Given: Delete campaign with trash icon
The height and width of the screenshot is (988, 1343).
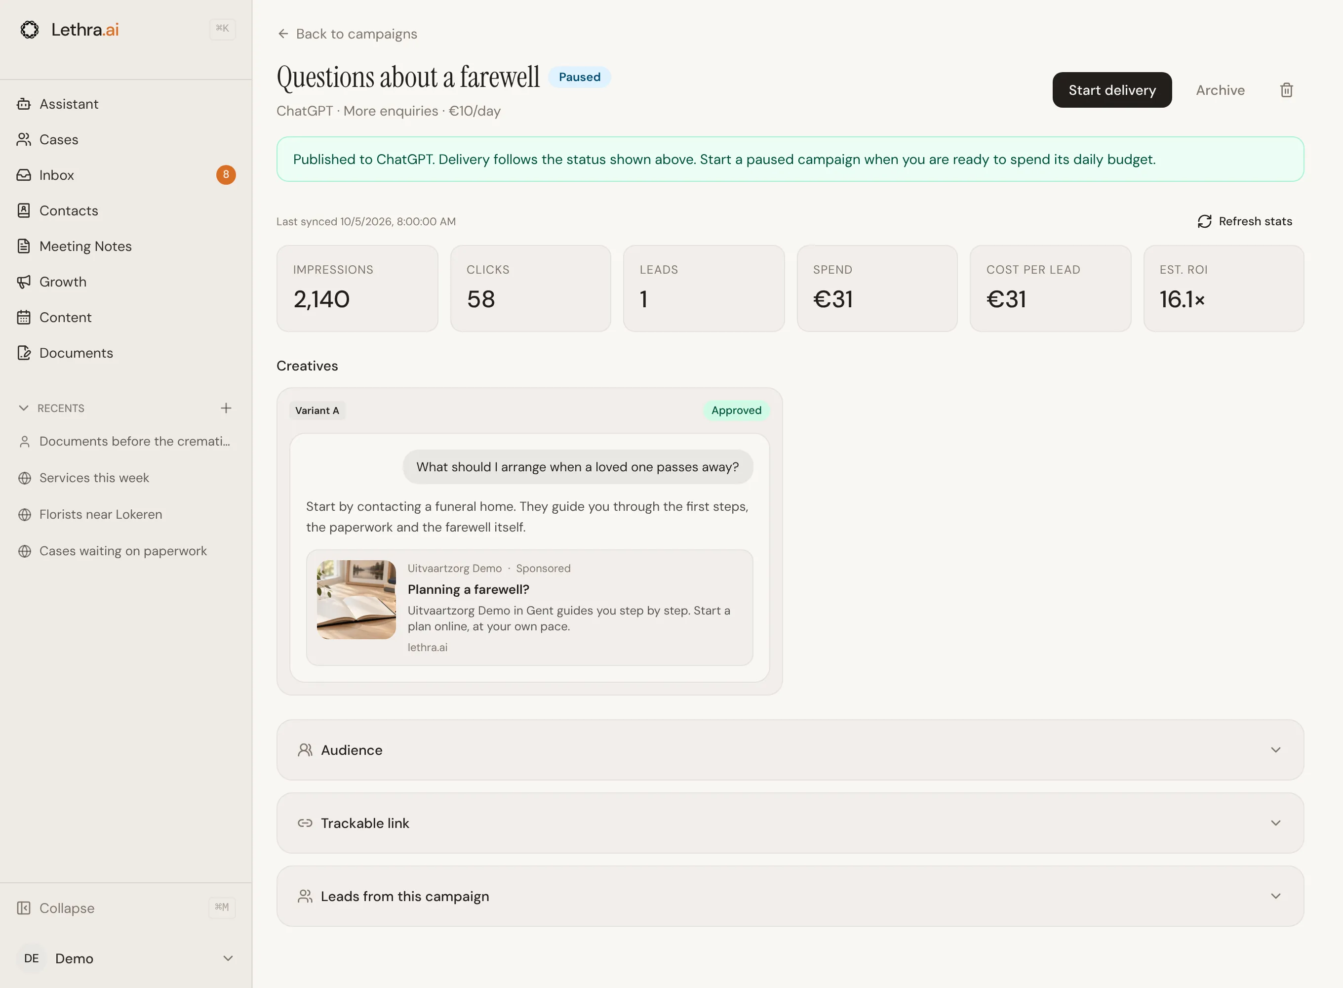Looking at the screenshot, I should tap(1286, 90).
